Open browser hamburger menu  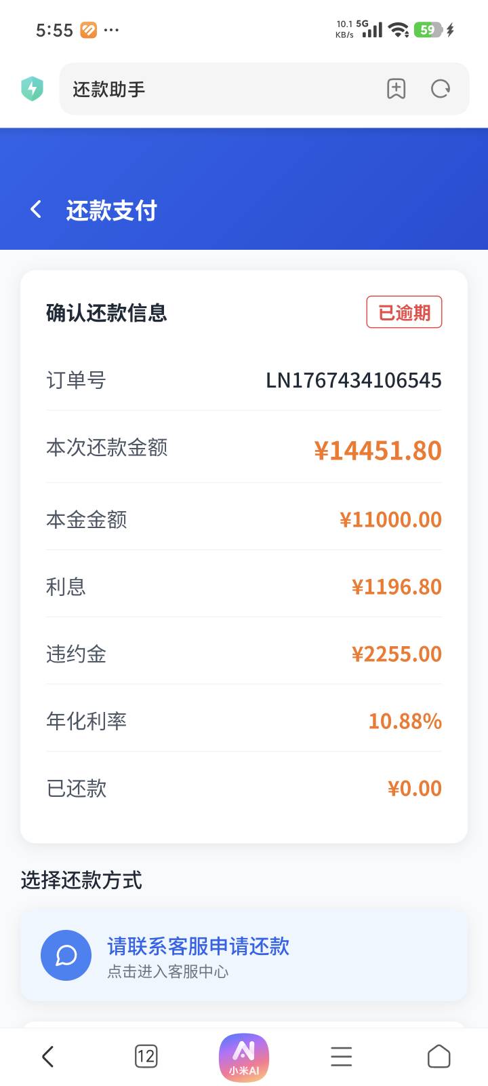tap(341, 1056)
